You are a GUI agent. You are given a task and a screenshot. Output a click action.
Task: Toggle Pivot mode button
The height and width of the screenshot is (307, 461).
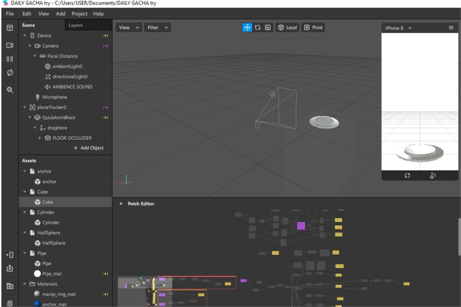(313, 27)
